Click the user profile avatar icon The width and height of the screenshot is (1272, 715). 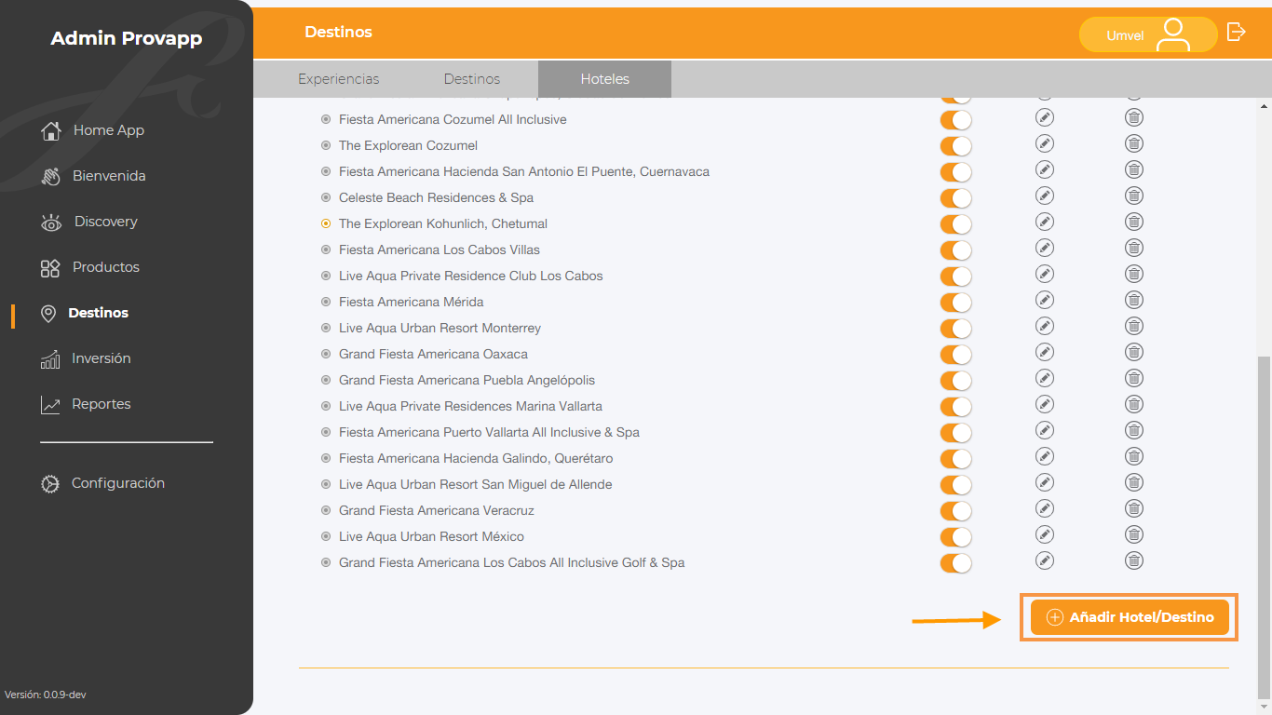1173,34
